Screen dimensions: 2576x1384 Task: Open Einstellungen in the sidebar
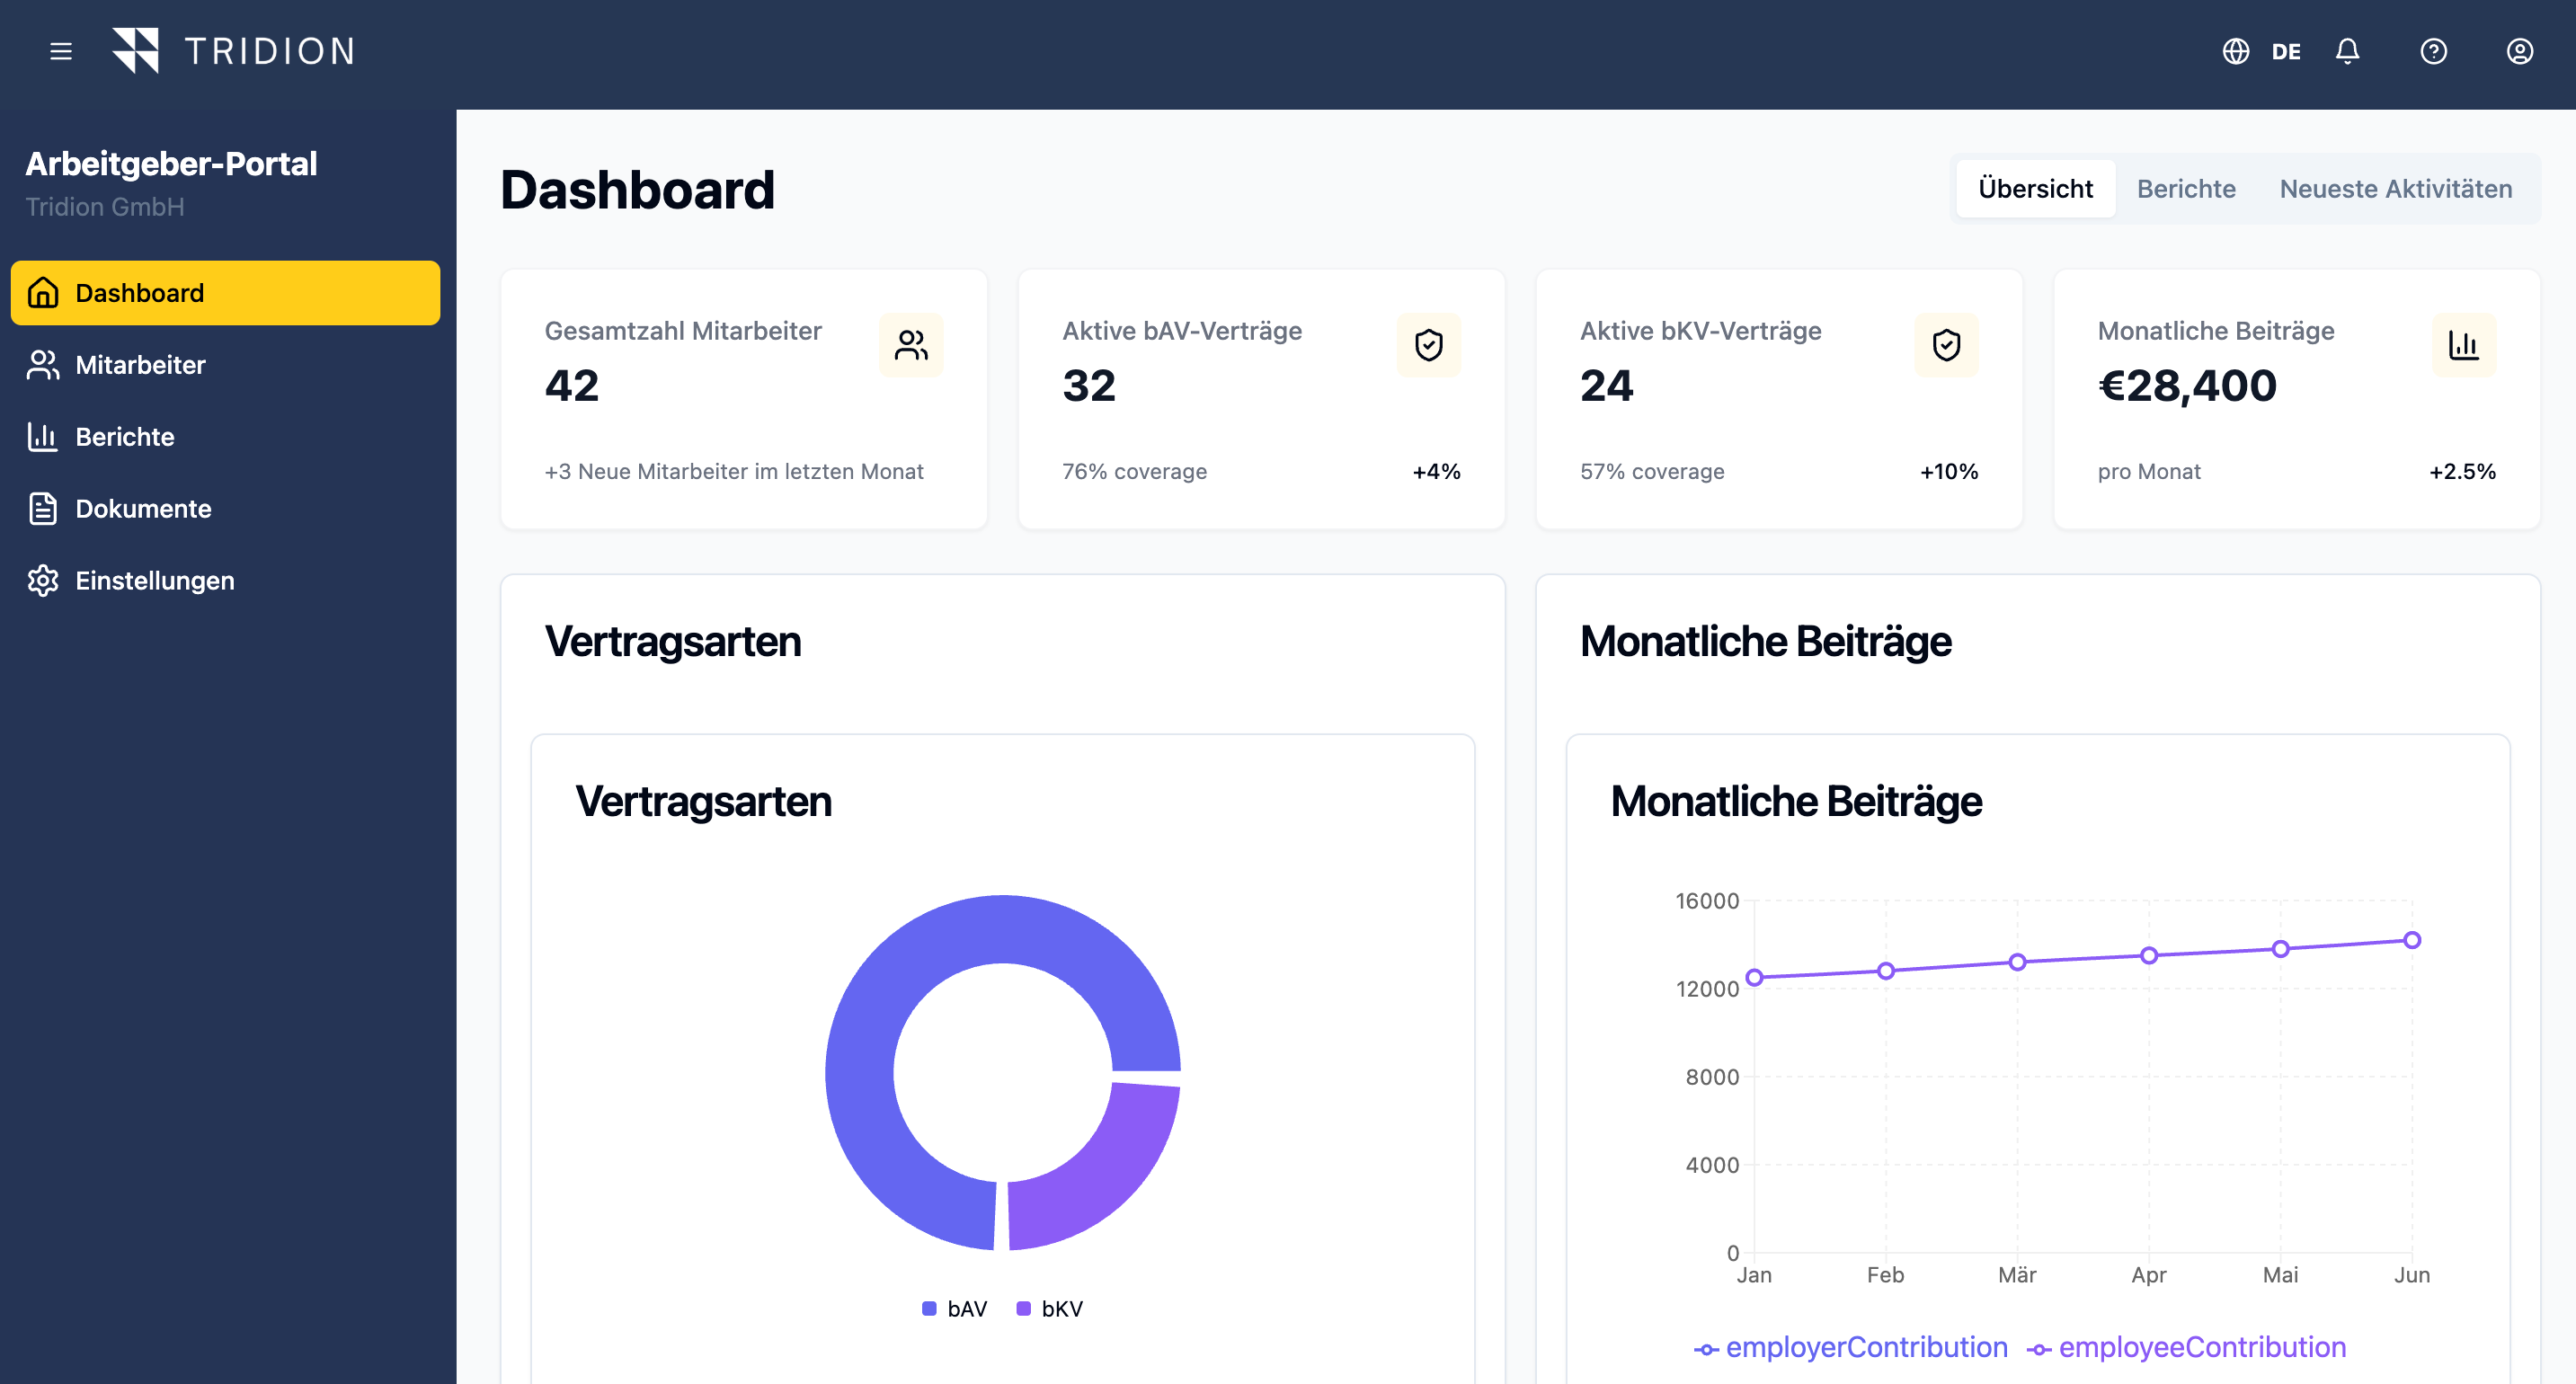[x=154, y=581]
